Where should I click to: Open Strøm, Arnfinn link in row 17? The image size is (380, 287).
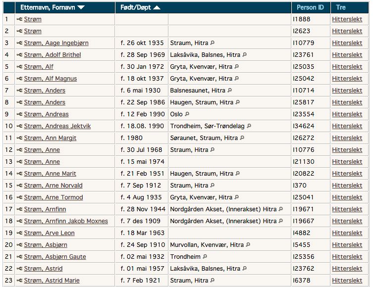(x=45, y=209)
